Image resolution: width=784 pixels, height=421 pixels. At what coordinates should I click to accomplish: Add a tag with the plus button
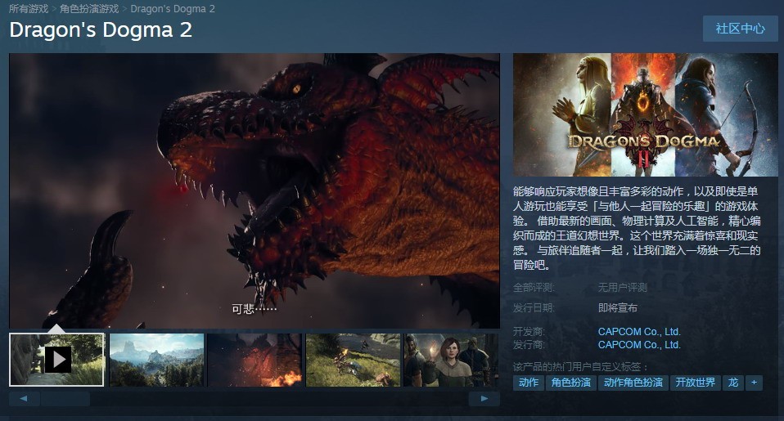(754, 383)
